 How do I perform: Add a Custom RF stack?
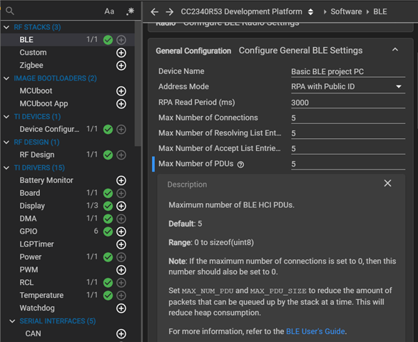tap(121, 53)
